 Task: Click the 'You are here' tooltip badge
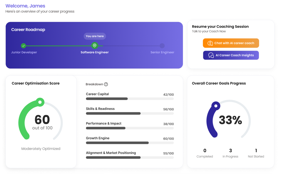(95, 36)
